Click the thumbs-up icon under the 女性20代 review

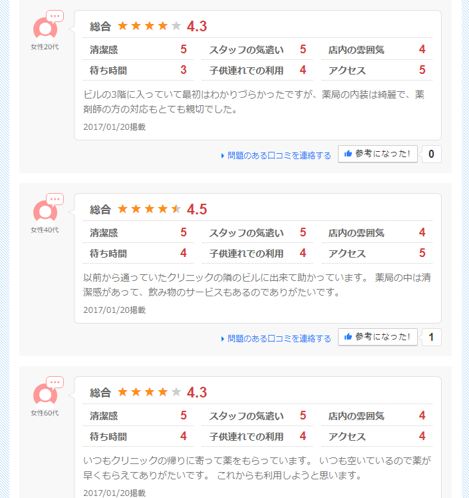348,154
